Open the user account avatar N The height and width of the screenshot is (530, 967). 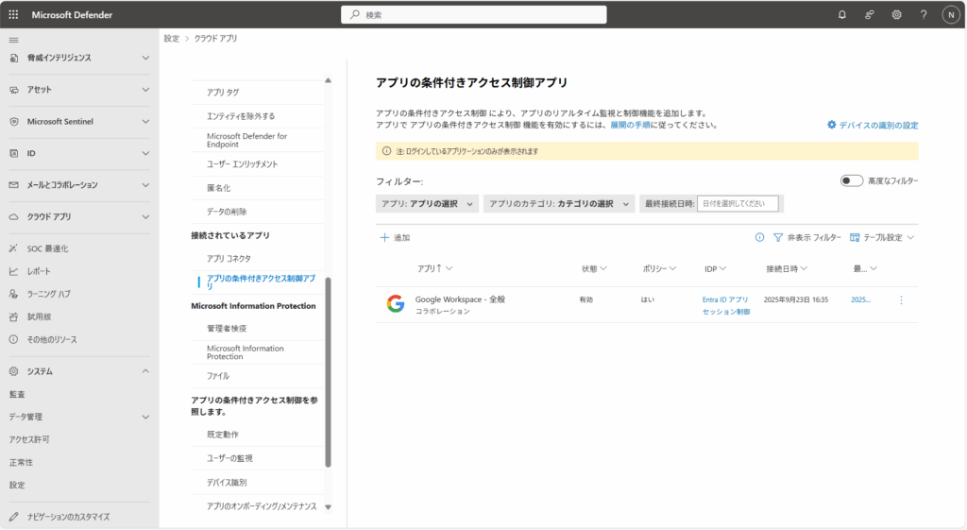tap(950, 15)
